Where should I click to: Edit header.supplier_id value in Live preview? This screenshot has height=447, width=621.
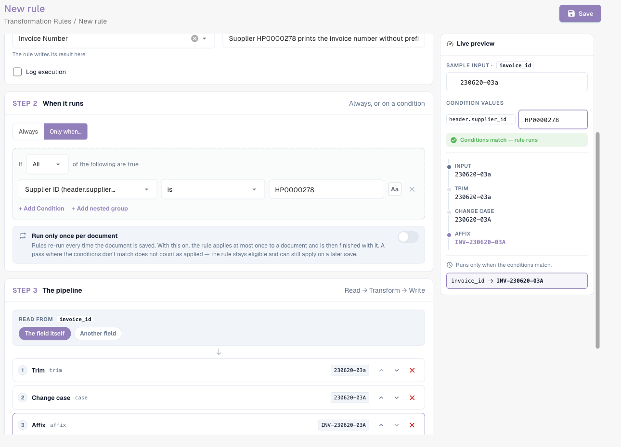553,120
